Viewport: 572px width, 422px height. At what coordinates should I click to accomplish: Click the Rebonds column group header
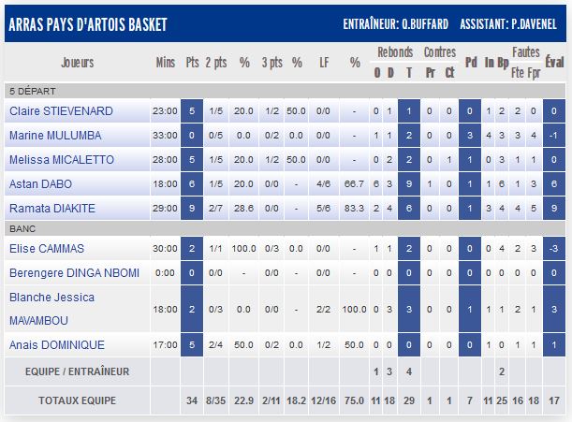coord(394,52)
